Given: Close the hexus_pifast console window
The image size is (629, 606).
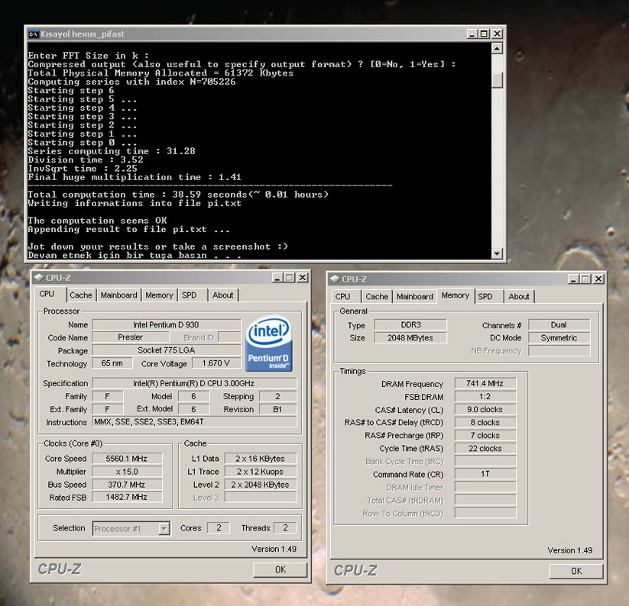Looking at the screenshot, I should click(497, 34).
